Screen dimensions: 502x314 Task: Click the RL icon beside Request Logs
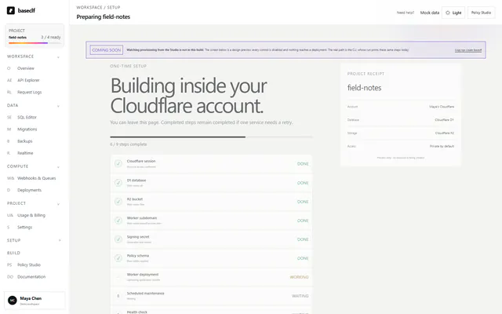click(9, 92)
